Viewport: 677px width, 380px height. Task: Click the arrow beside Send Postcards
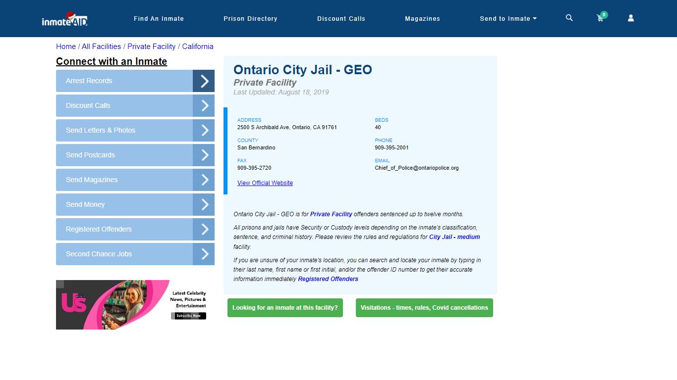(204, 155)
